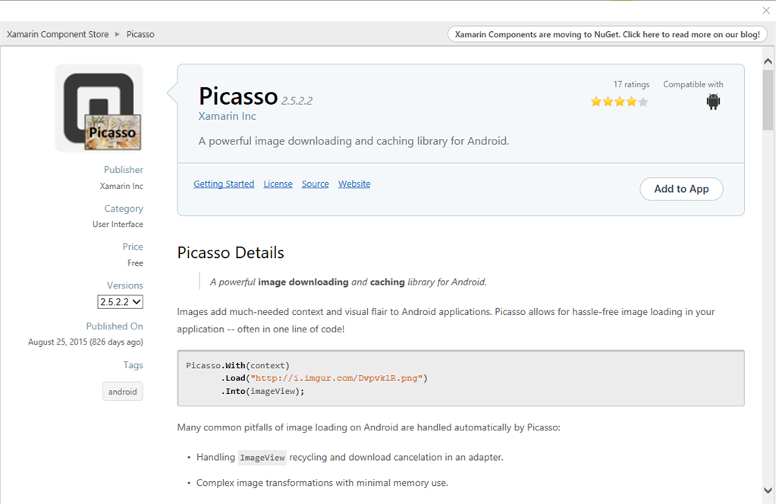Close the component store window
776x504 pixels.
click(x=766, y=11)
